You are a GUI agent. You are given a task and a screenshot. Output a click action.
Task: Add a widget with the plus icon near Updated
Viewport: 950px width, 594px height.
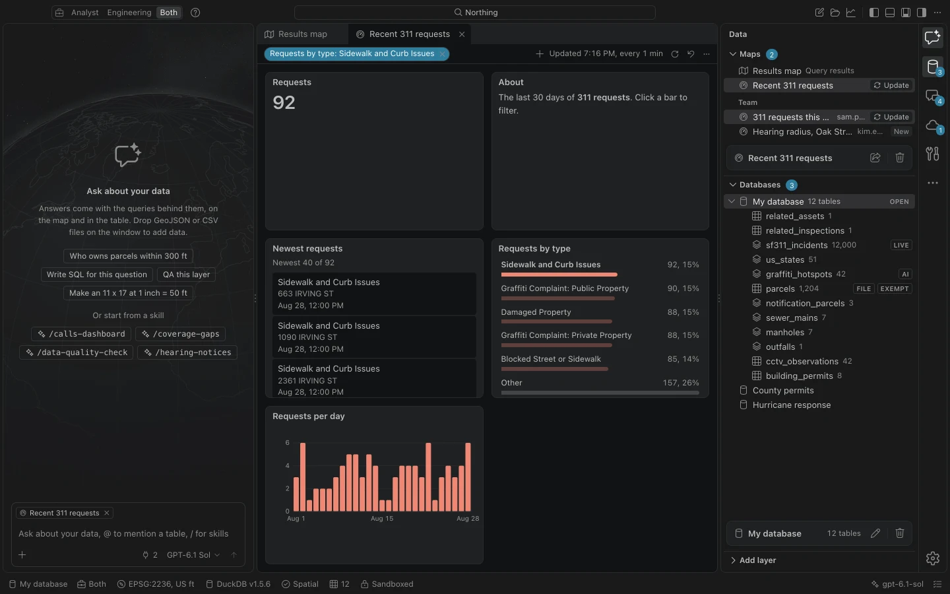(540, 54)
